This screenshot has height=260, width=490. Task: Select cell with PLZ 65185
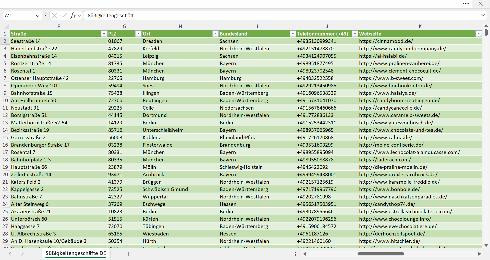point(125,234)
